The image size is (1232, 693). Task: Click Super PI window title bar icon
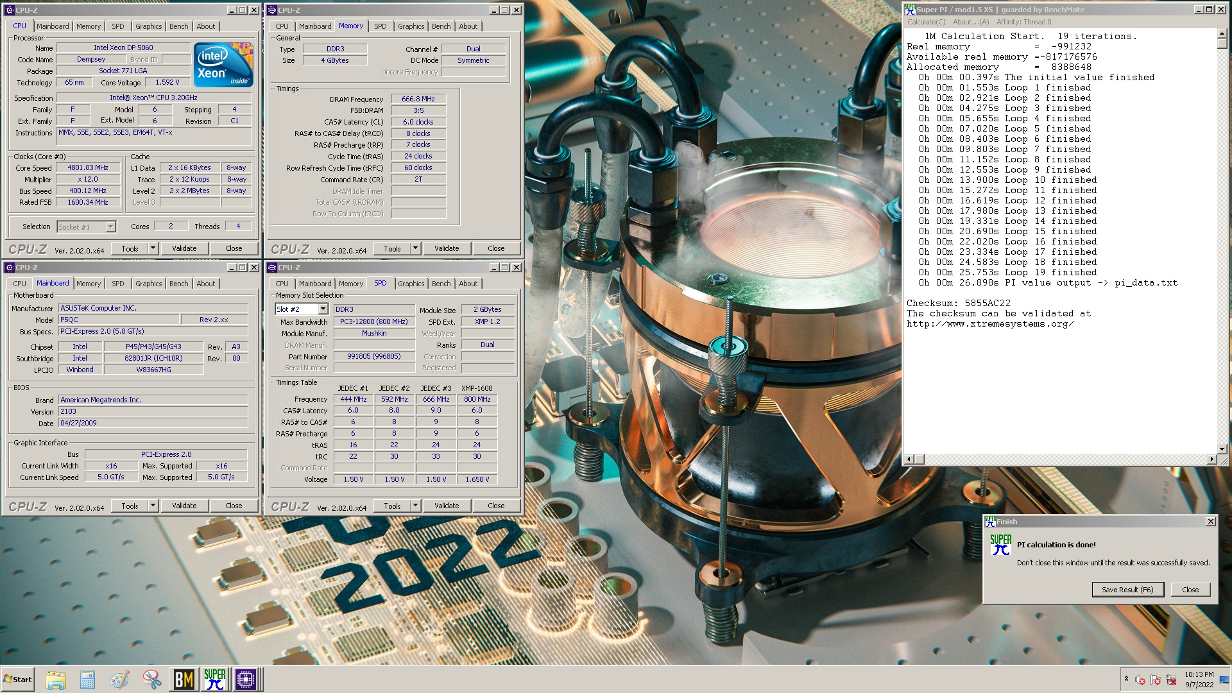910,10
